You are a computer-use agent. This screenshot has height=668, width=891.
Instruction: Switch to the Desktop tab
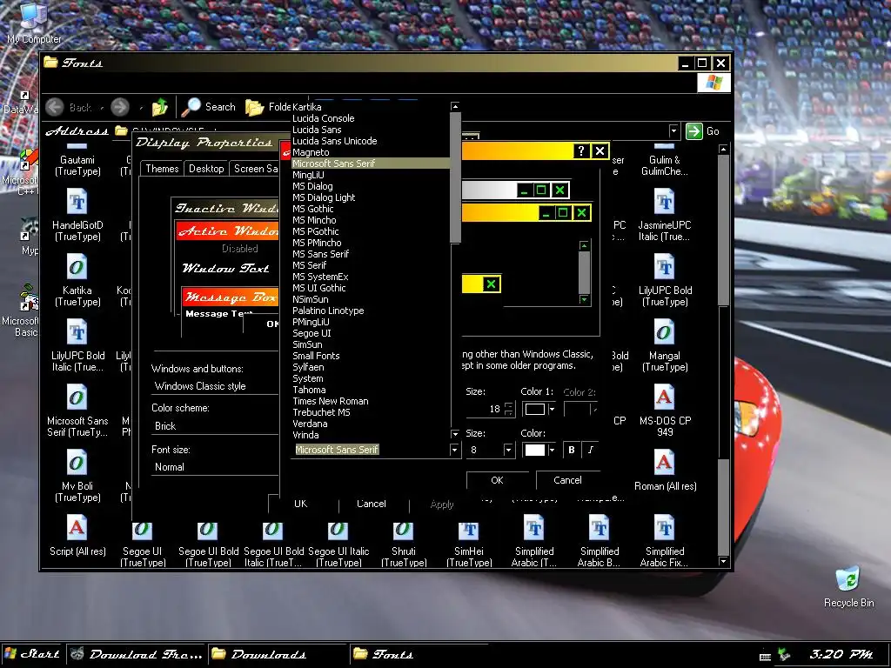[x=206, y=169]
